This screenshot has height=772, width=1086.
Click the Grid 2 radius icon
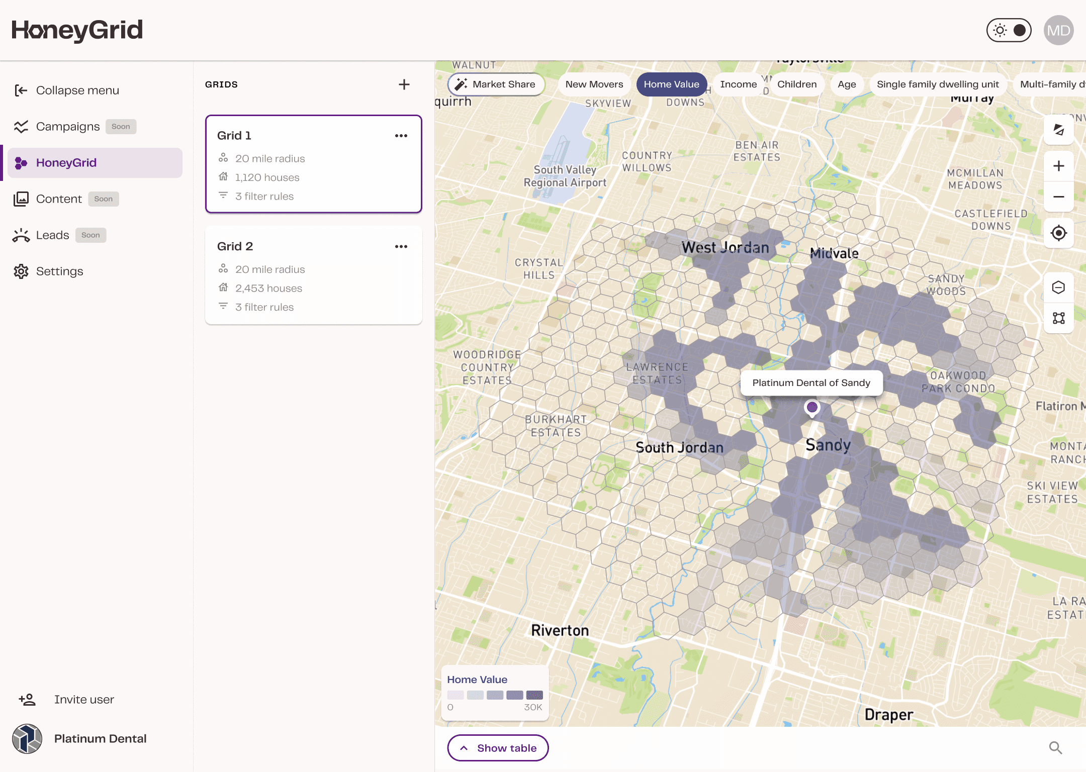click(x=223, y=269)
